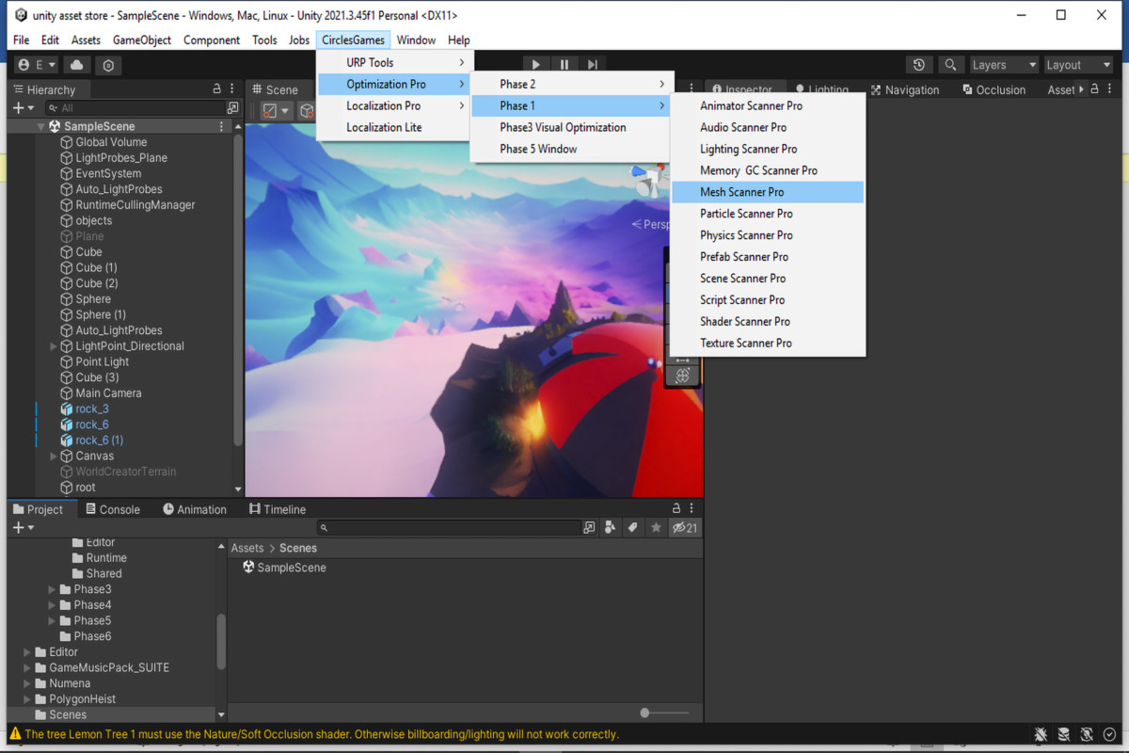Viewport: 1129px width, 753px height.
Task: Click the Project search field
Action: pos(448,528)
